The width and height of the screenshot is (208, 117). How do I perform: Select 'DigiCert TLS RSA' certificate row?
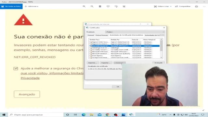124,44
